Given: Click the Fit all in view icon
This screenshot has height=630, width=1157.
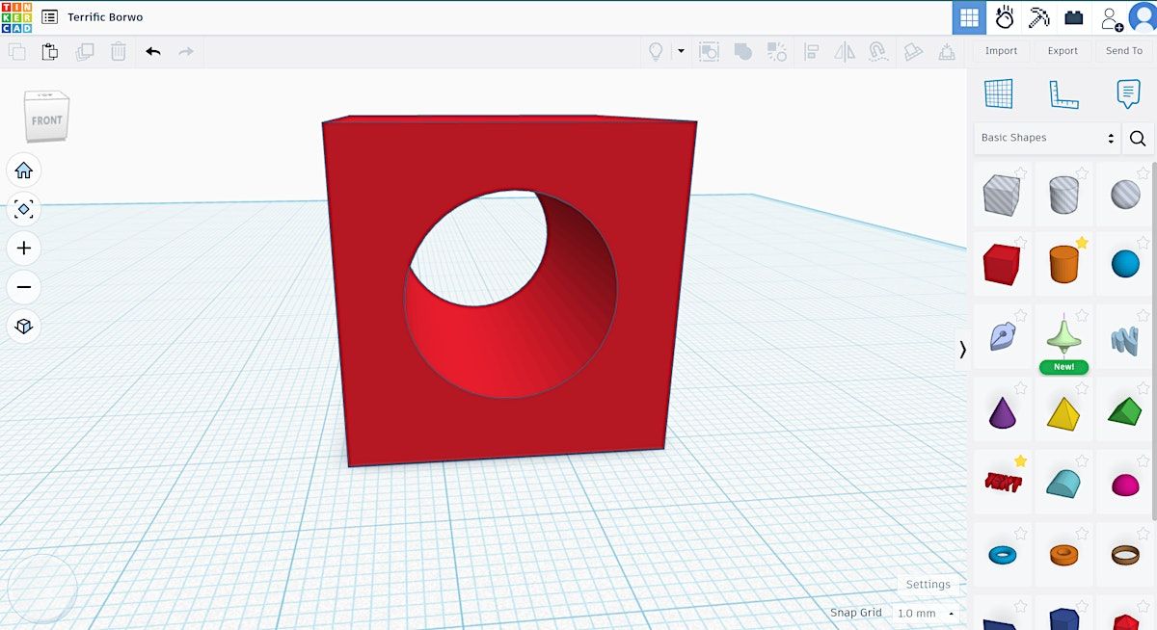Looking at the screenshot, I should [24, 209].
